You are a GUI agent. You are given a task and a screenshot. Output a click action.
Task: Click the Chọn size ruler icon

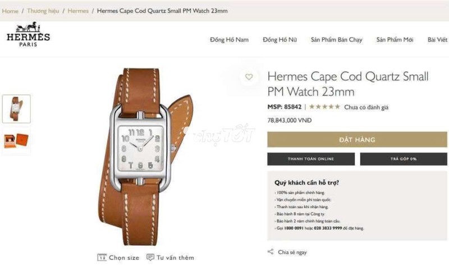click(102, 258)
